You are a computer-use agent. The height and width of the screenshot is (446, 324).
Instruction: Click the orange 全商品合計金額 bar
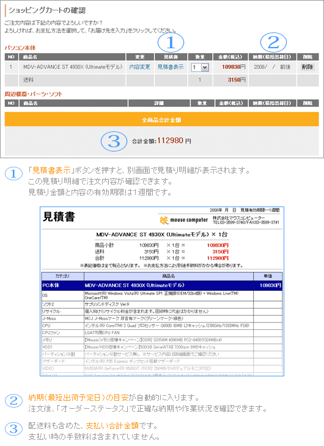pos(162,120)
